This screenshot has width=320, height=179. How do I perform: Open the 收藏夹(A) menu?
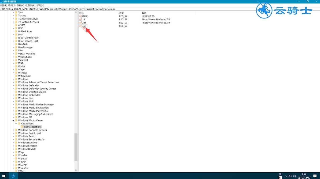[30, 5]
